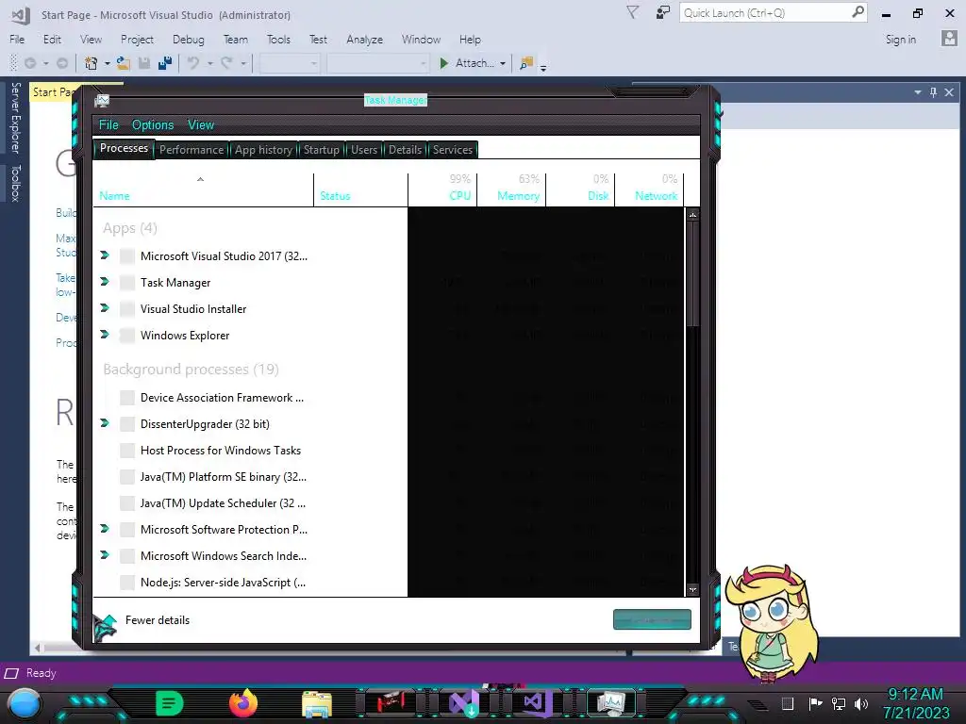Click the New Project toolbar icon
This screenshot has height=724, width=966.
pyautogui.click(x=92, y=63)
